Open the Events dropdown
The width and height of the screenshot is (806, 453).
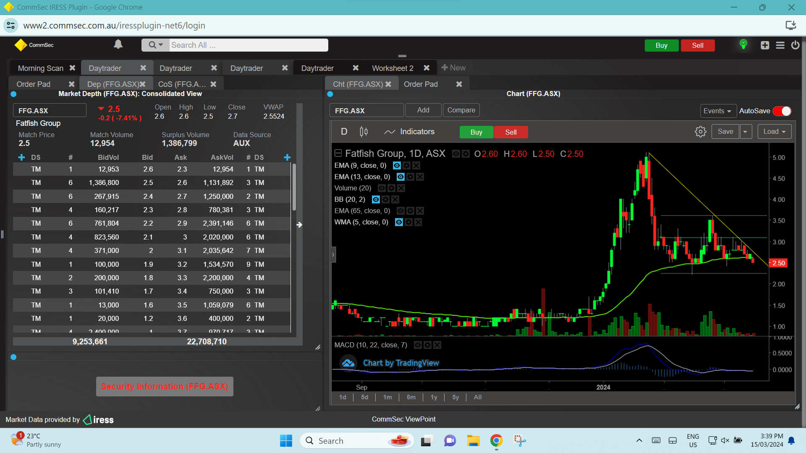coord(718,111)
